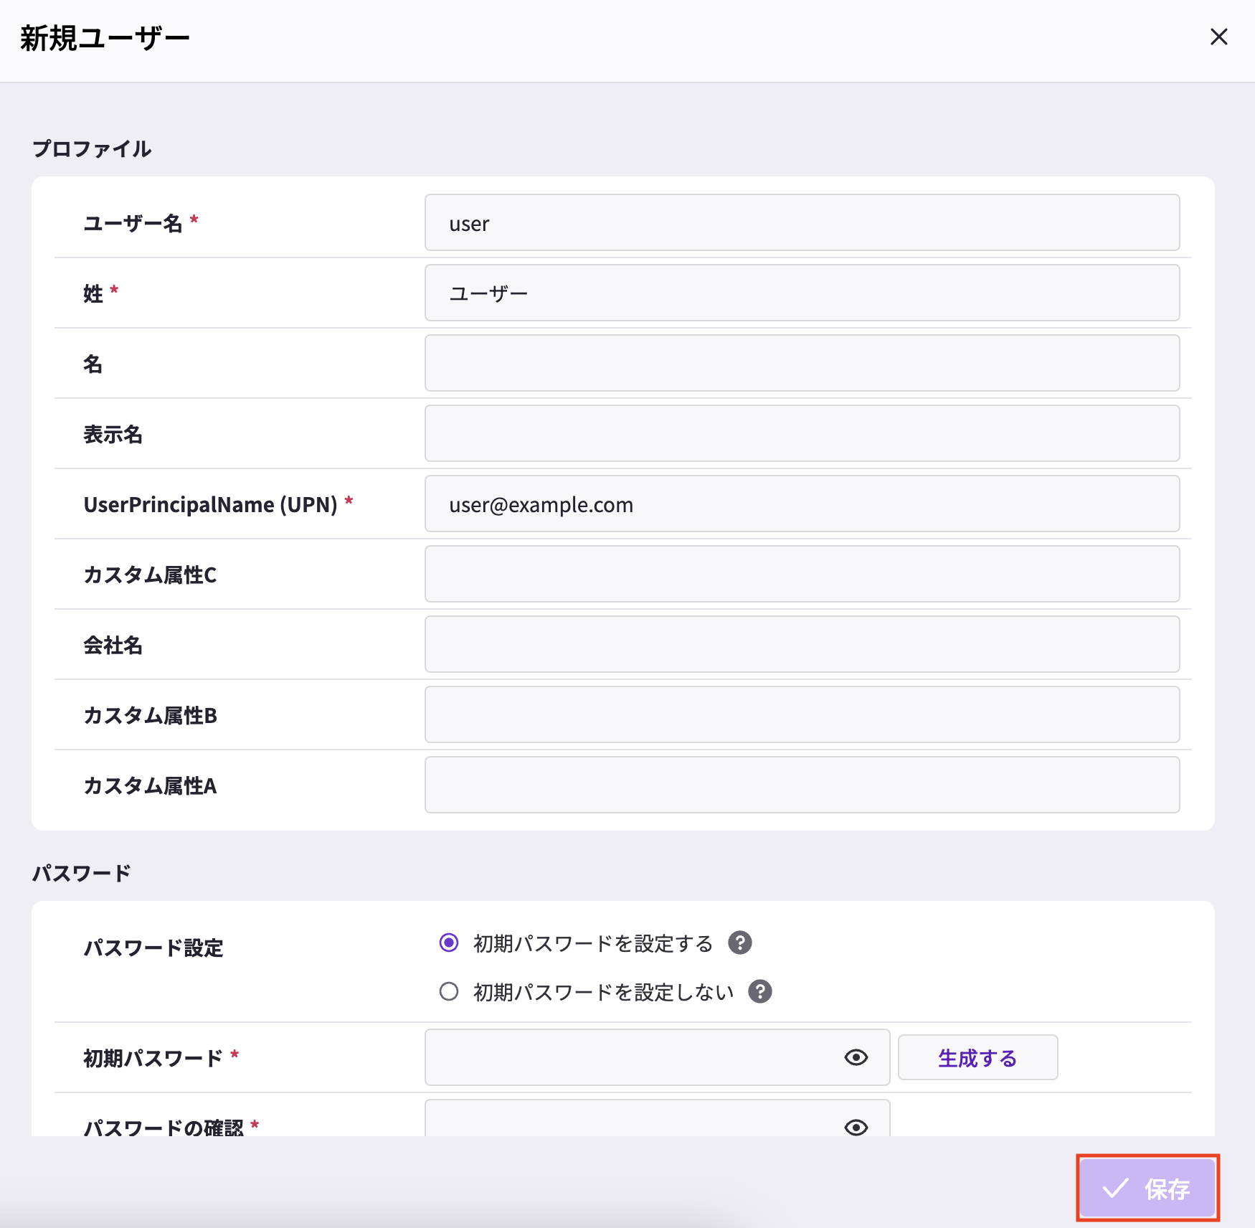1255x1228 pixels.
Task: Show the 初期パスワード password with the eye icon
Action: pos(856,1057)
